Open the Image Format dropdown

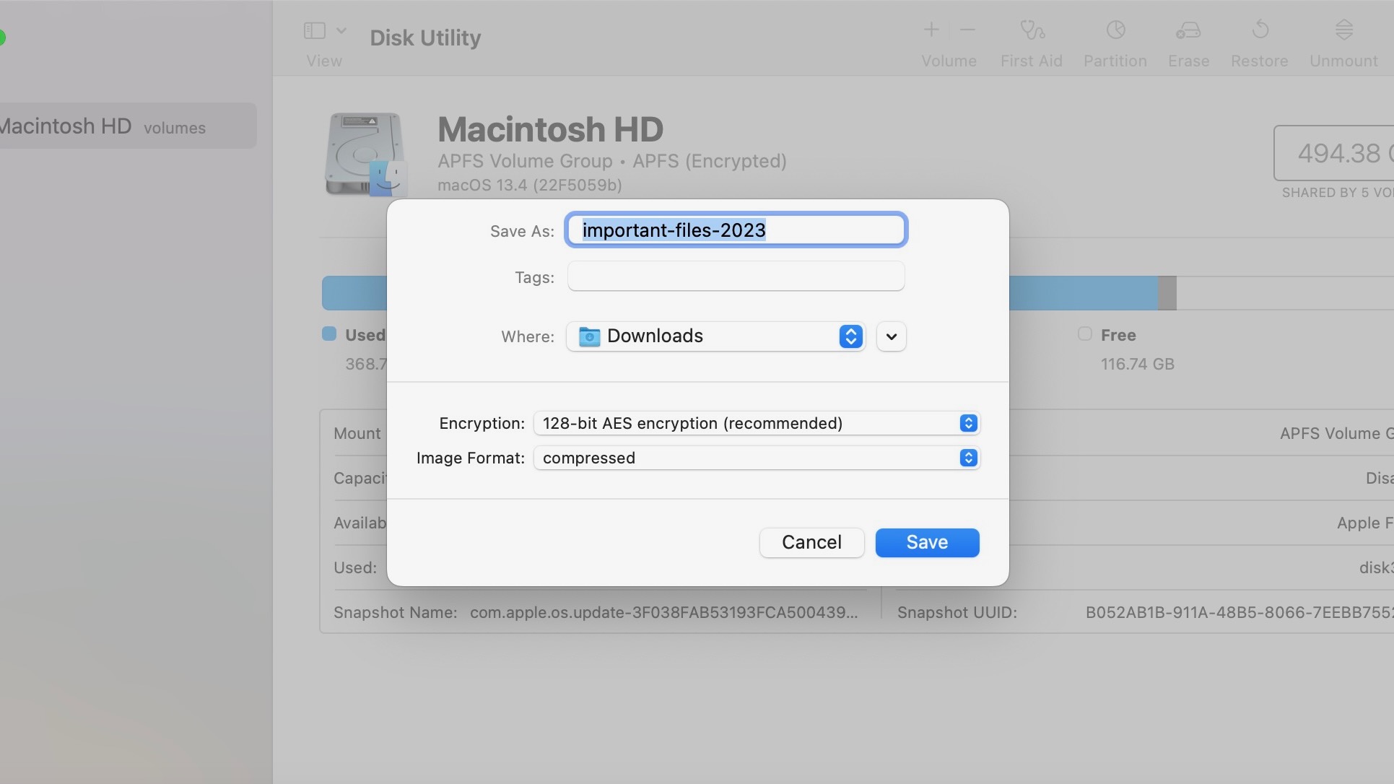click(x=968, y=458)
